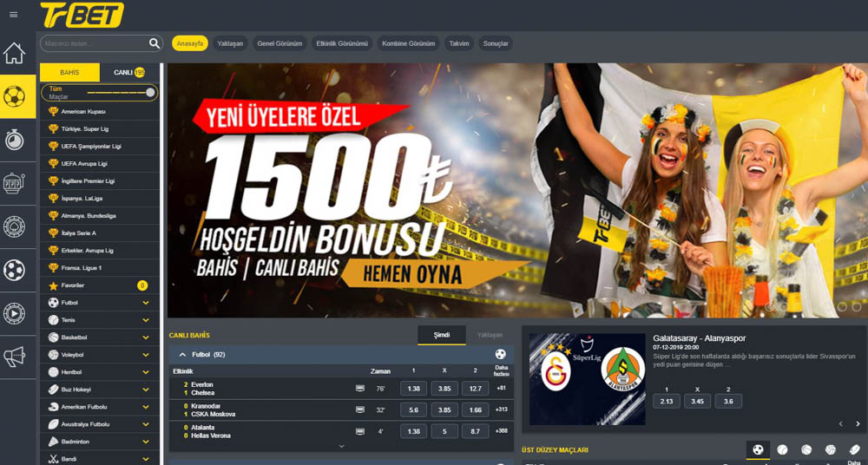Open the hamburger menu at top left
This screenshot has width=868, height=465.
[13, 15]
